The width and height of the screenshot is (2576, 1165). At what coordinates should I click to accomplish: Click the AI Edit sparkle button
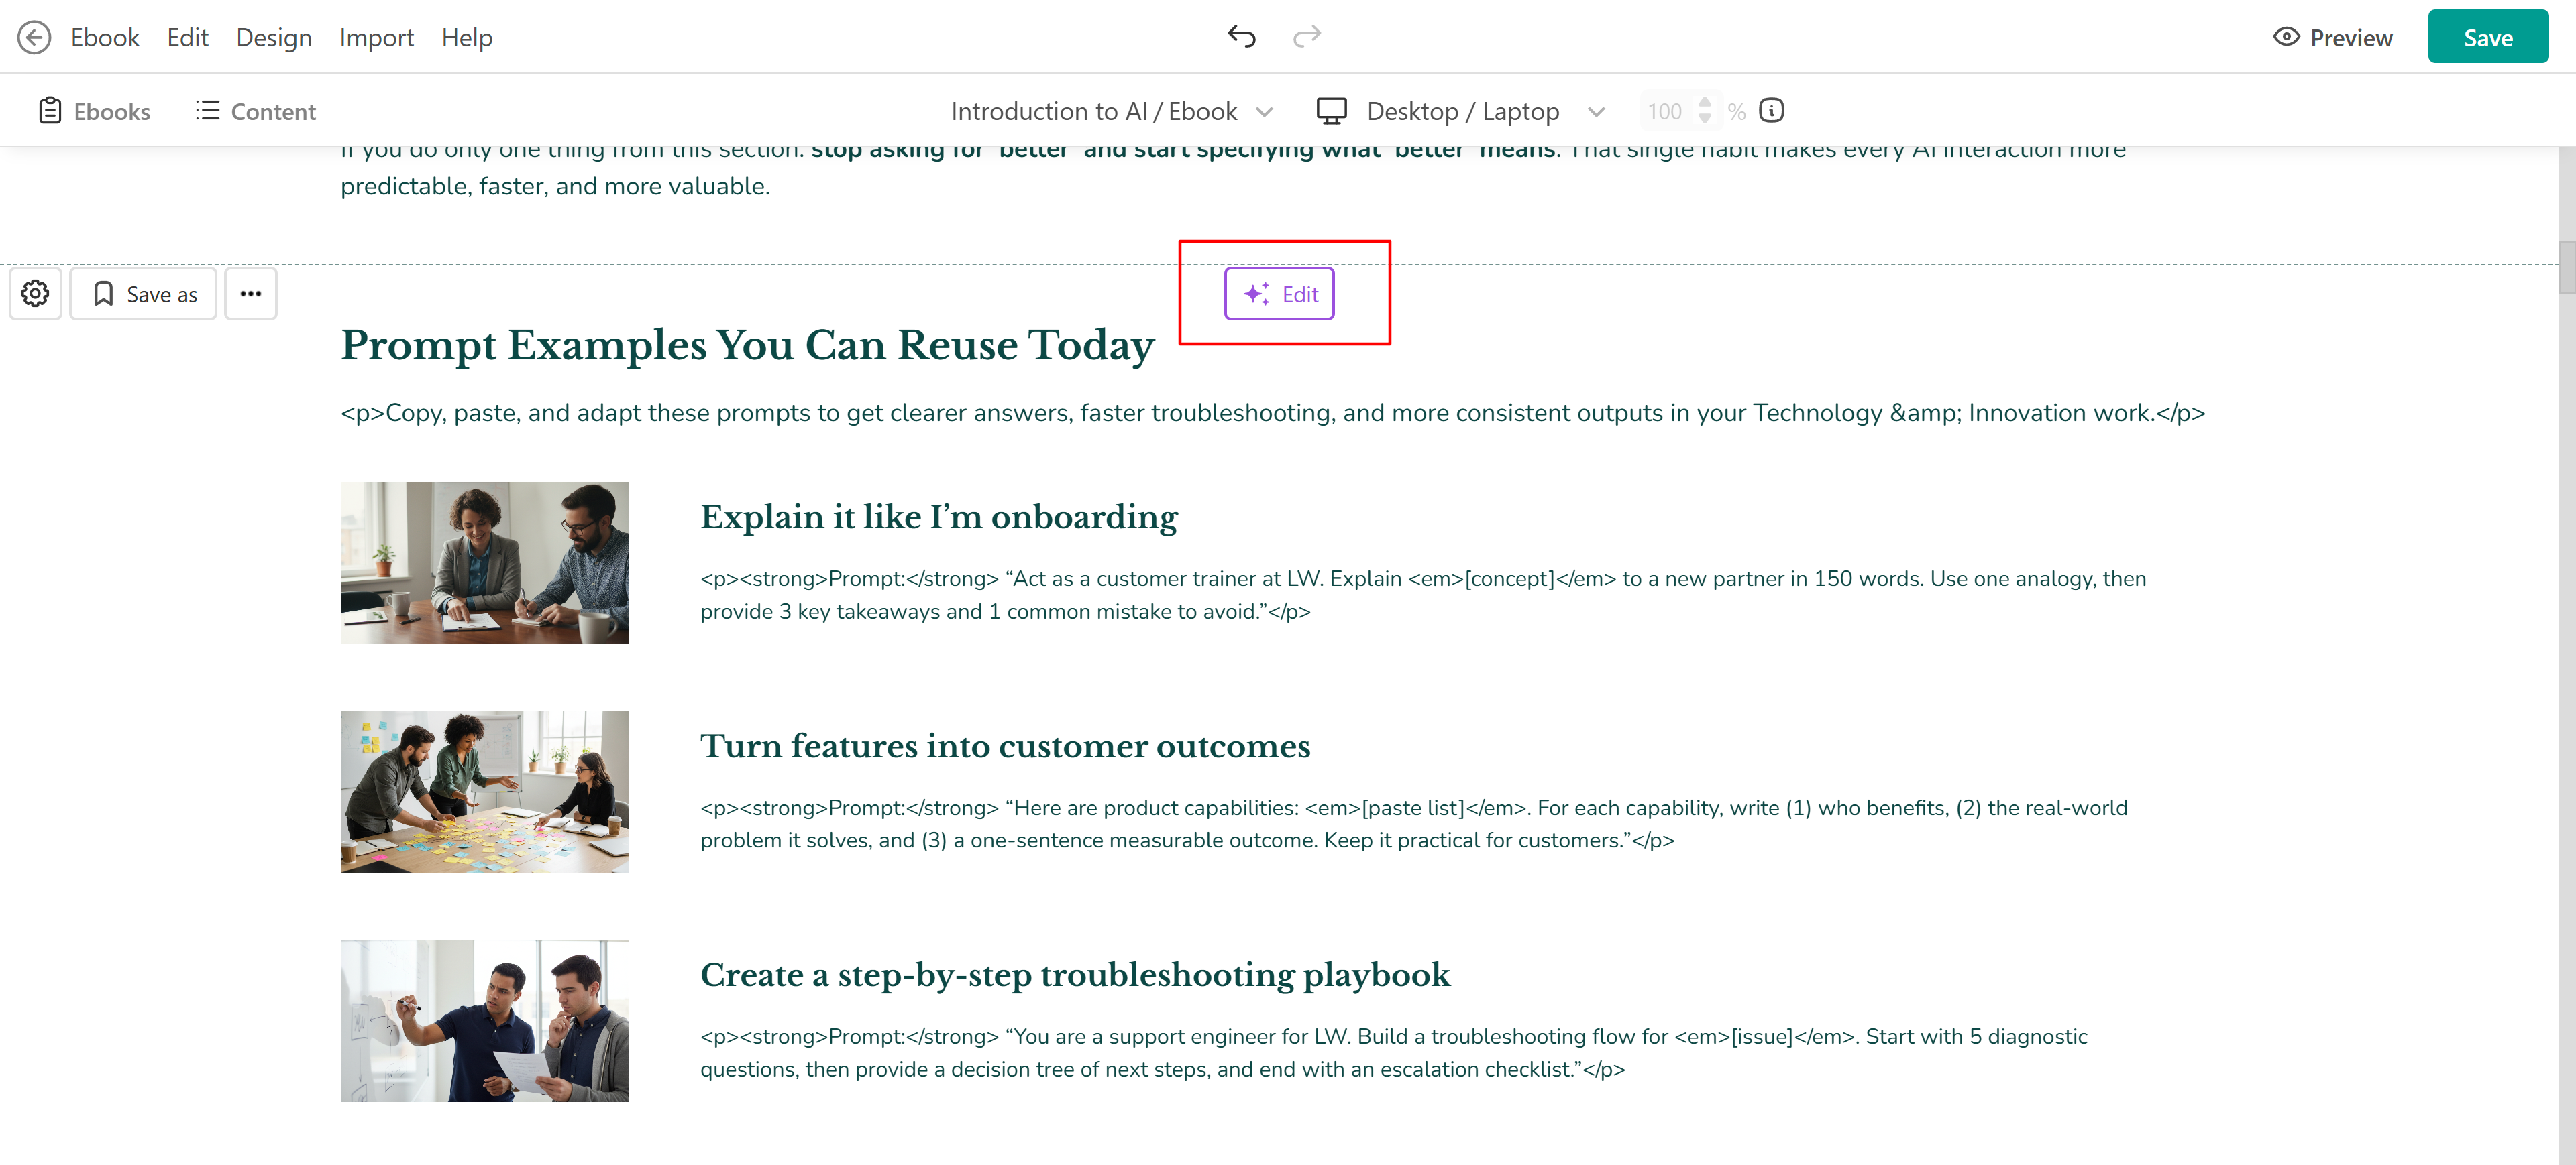click(1279, 294)
